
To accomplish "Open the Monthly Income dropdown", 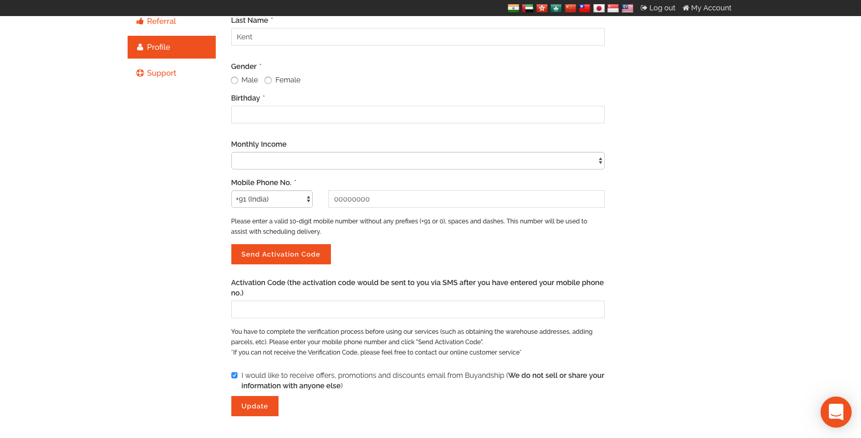I will 418,161.
